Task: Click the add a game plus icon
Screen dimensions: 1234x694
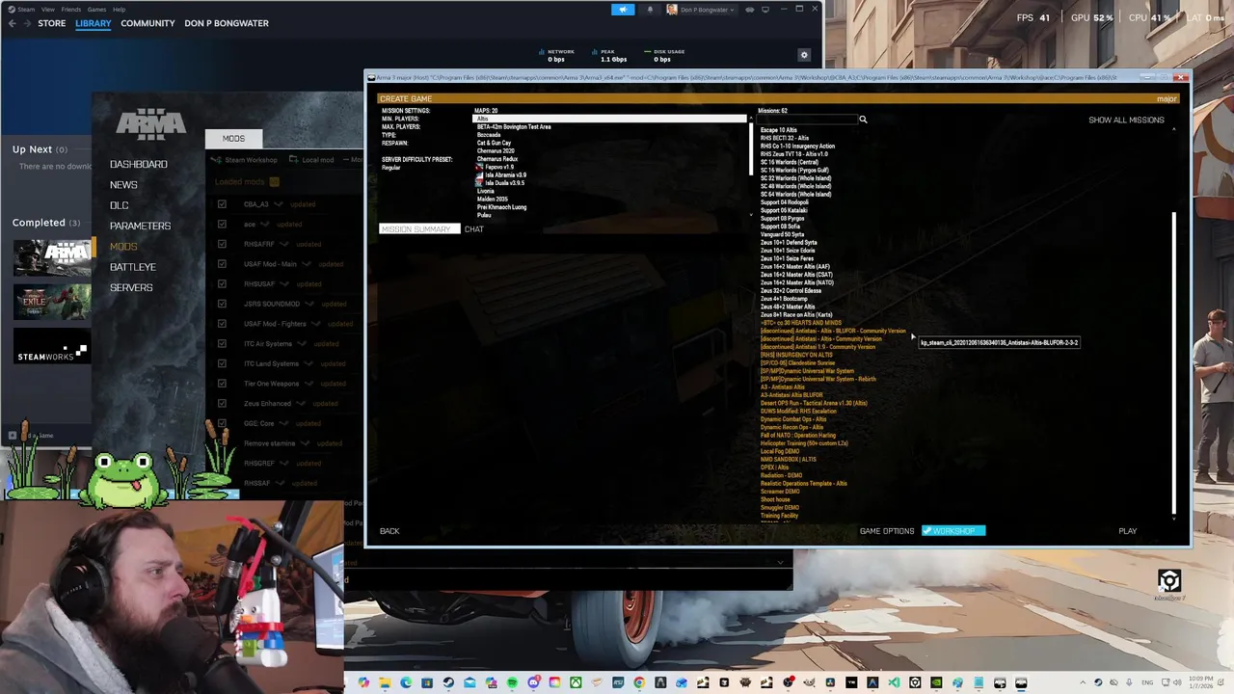Action: [x=12, y=436]
